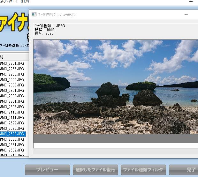Screen dimensions: 198x177
Task: Open the ファイル種類フィルタ button
Action: [143, 170]
